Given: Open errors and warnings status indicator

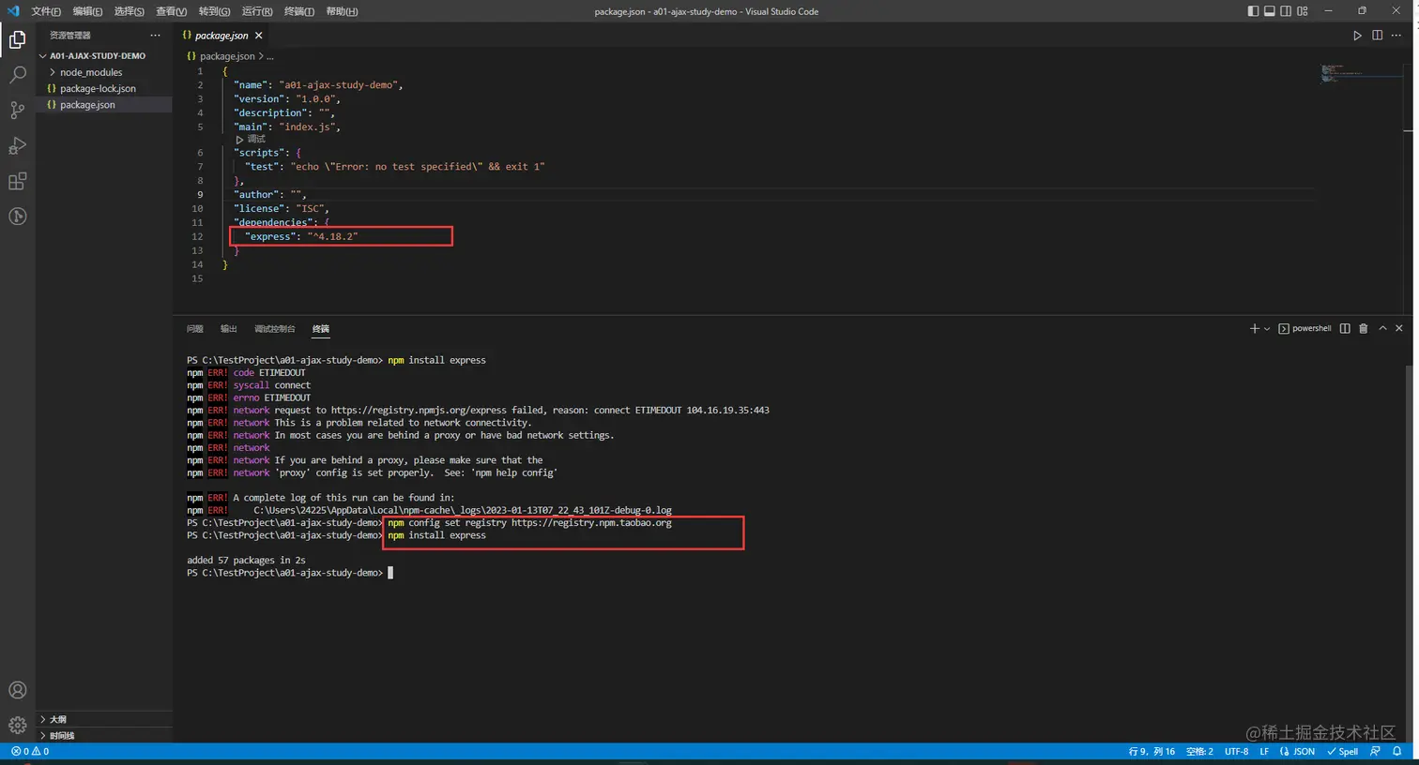Looking at the screenshot, I should pyautogui.click(x=30, y=751).
